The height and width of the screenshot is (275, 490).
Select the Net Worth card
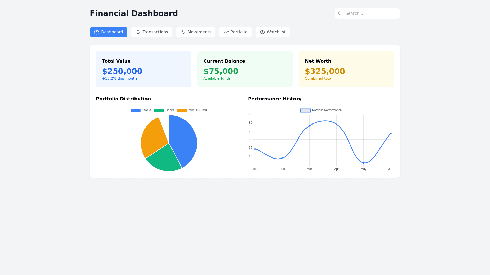click(x=346, y=69)
